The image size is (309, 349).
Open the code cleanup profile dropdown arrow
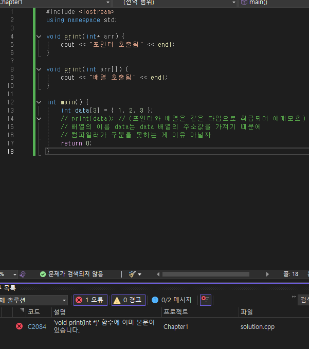(139, 274)
